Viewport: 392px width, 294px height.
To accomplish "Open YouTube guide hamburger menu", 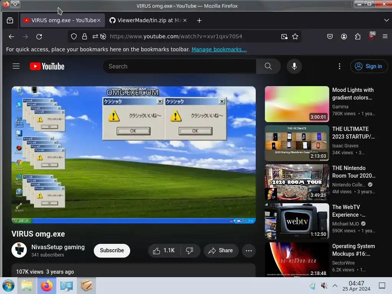I will [x=16, y=66].
